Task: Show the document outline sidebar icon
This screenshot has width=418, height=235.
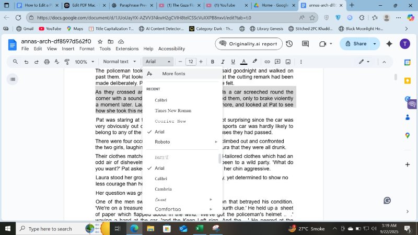Action: [12, 79]
